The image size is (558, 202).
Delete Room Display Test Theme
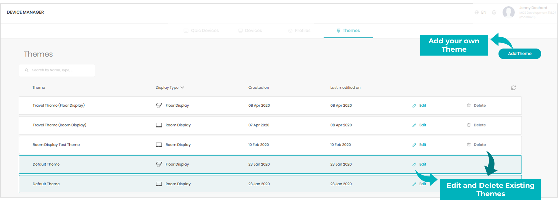pos(476,145)
